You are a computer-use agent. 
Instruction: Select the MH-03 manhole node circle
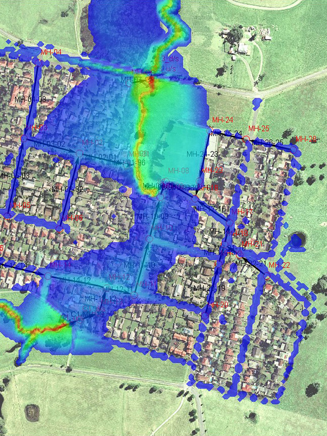pos(24,138)
